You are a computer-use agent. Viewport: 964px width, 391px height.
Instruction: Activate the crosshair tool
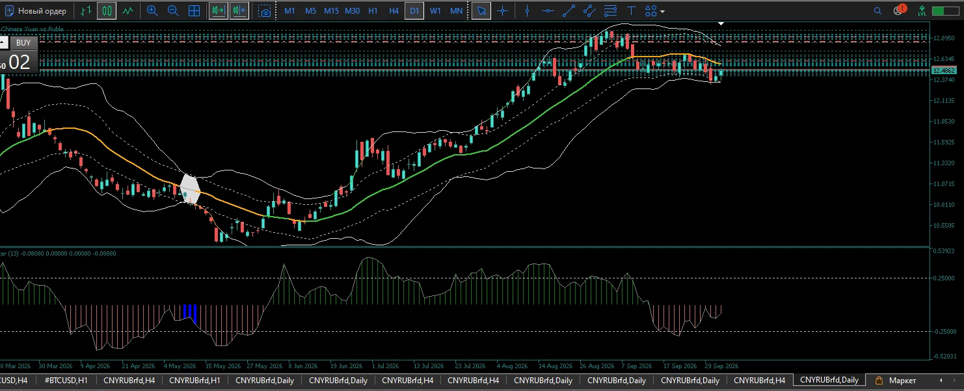click(502, 11)
